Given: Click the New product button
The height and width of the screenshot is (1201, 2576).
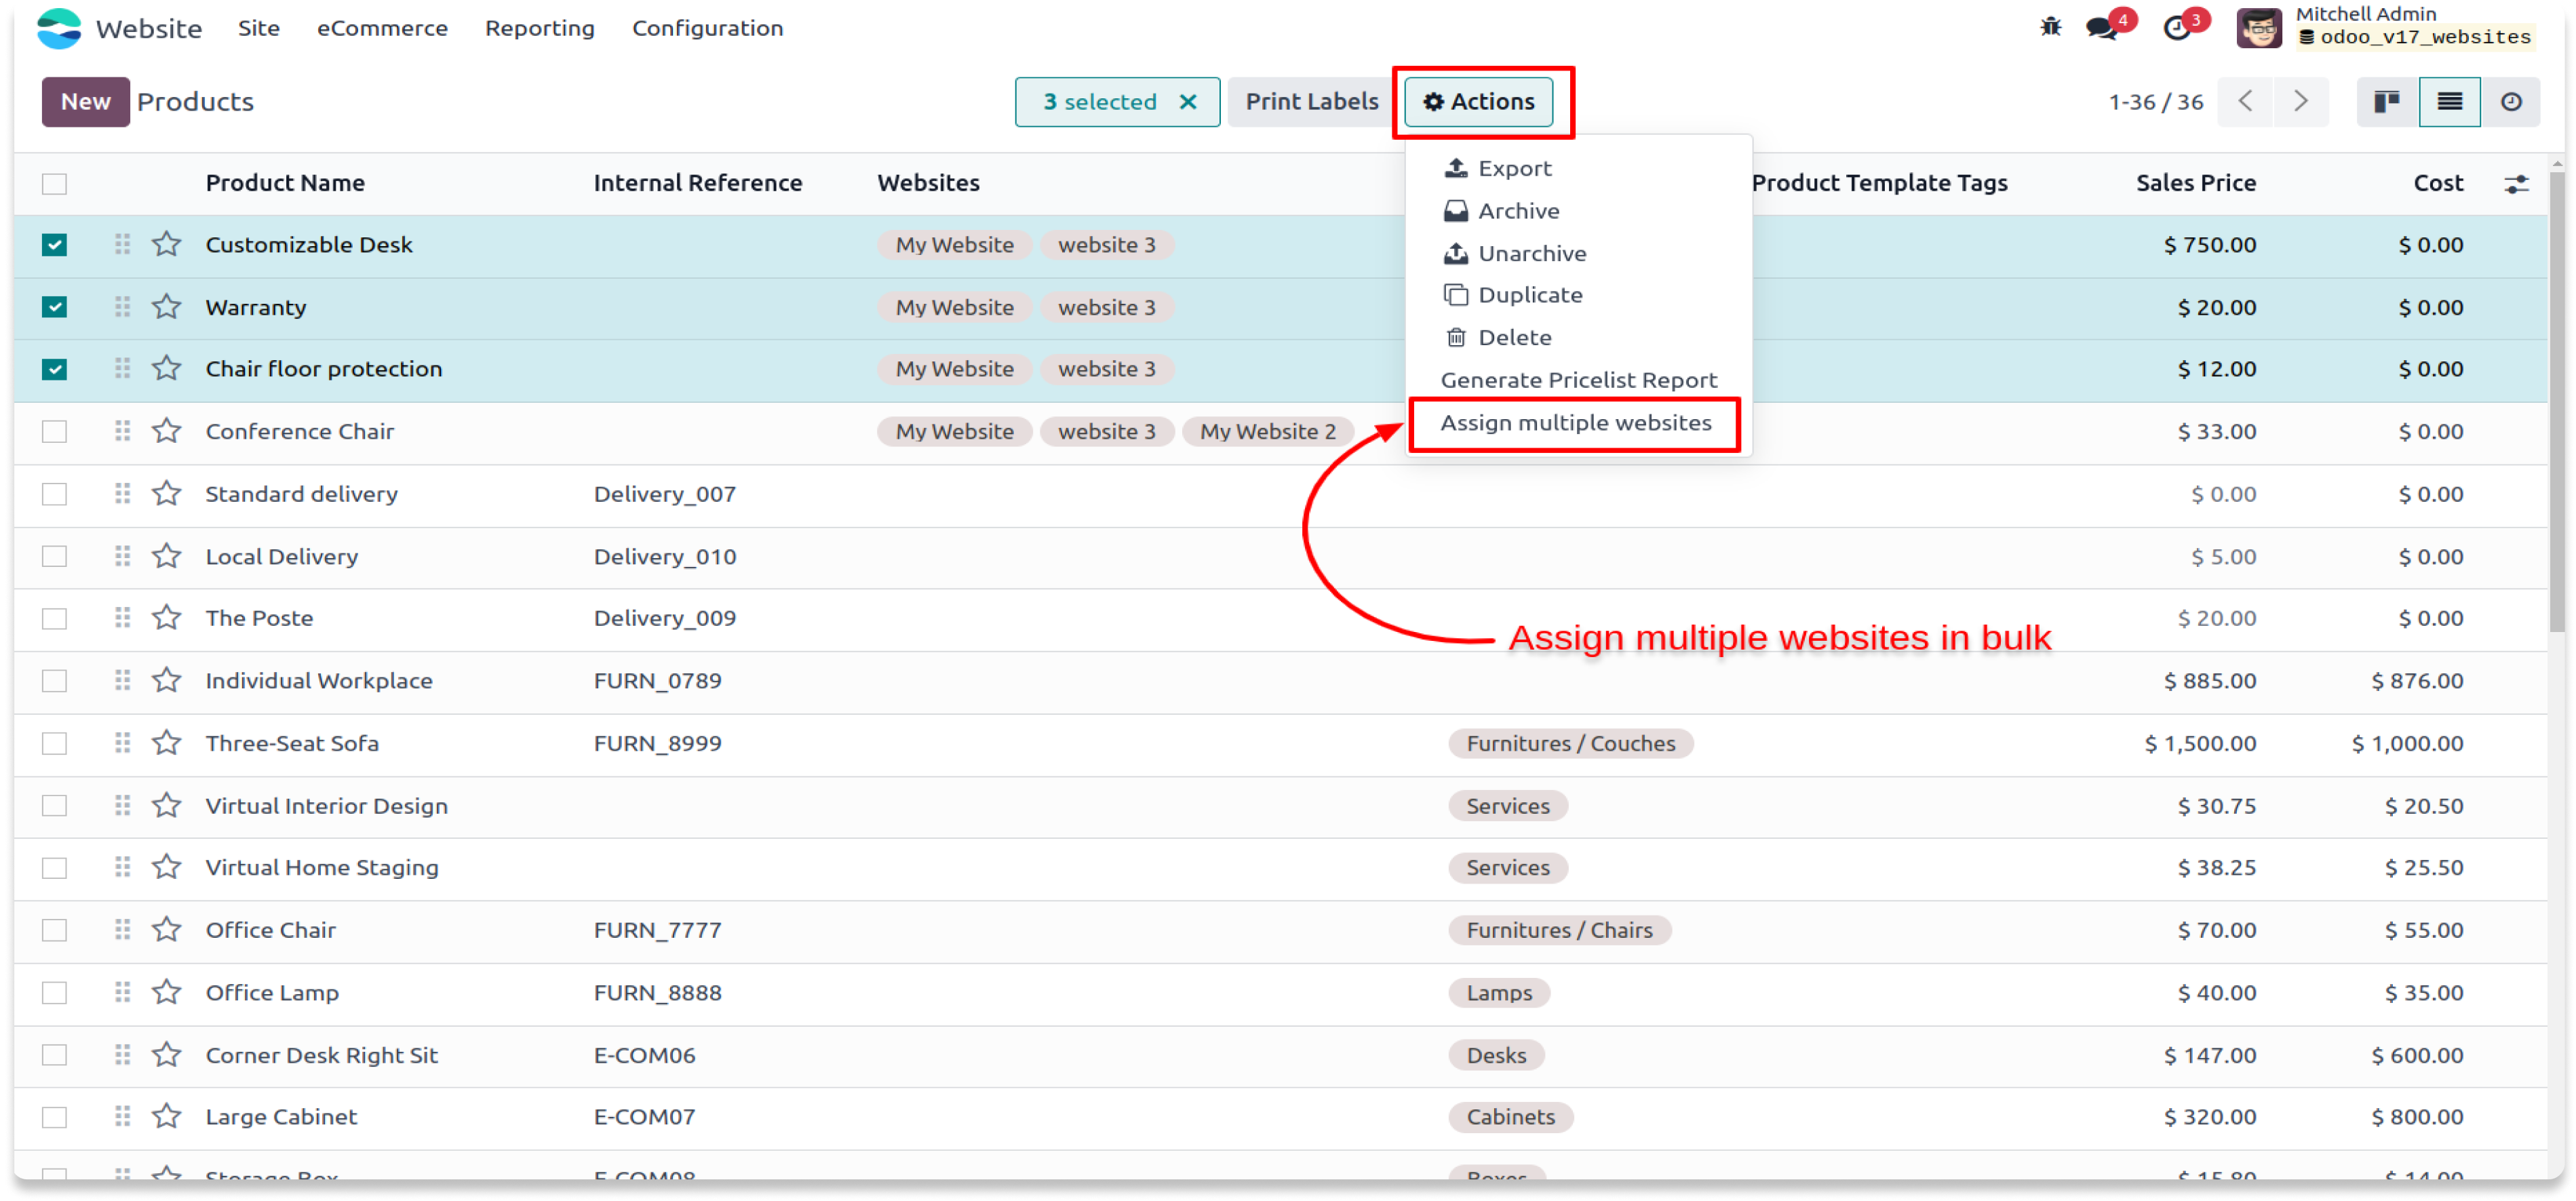Looking at the screenshot, I should (x=85, y=102).
